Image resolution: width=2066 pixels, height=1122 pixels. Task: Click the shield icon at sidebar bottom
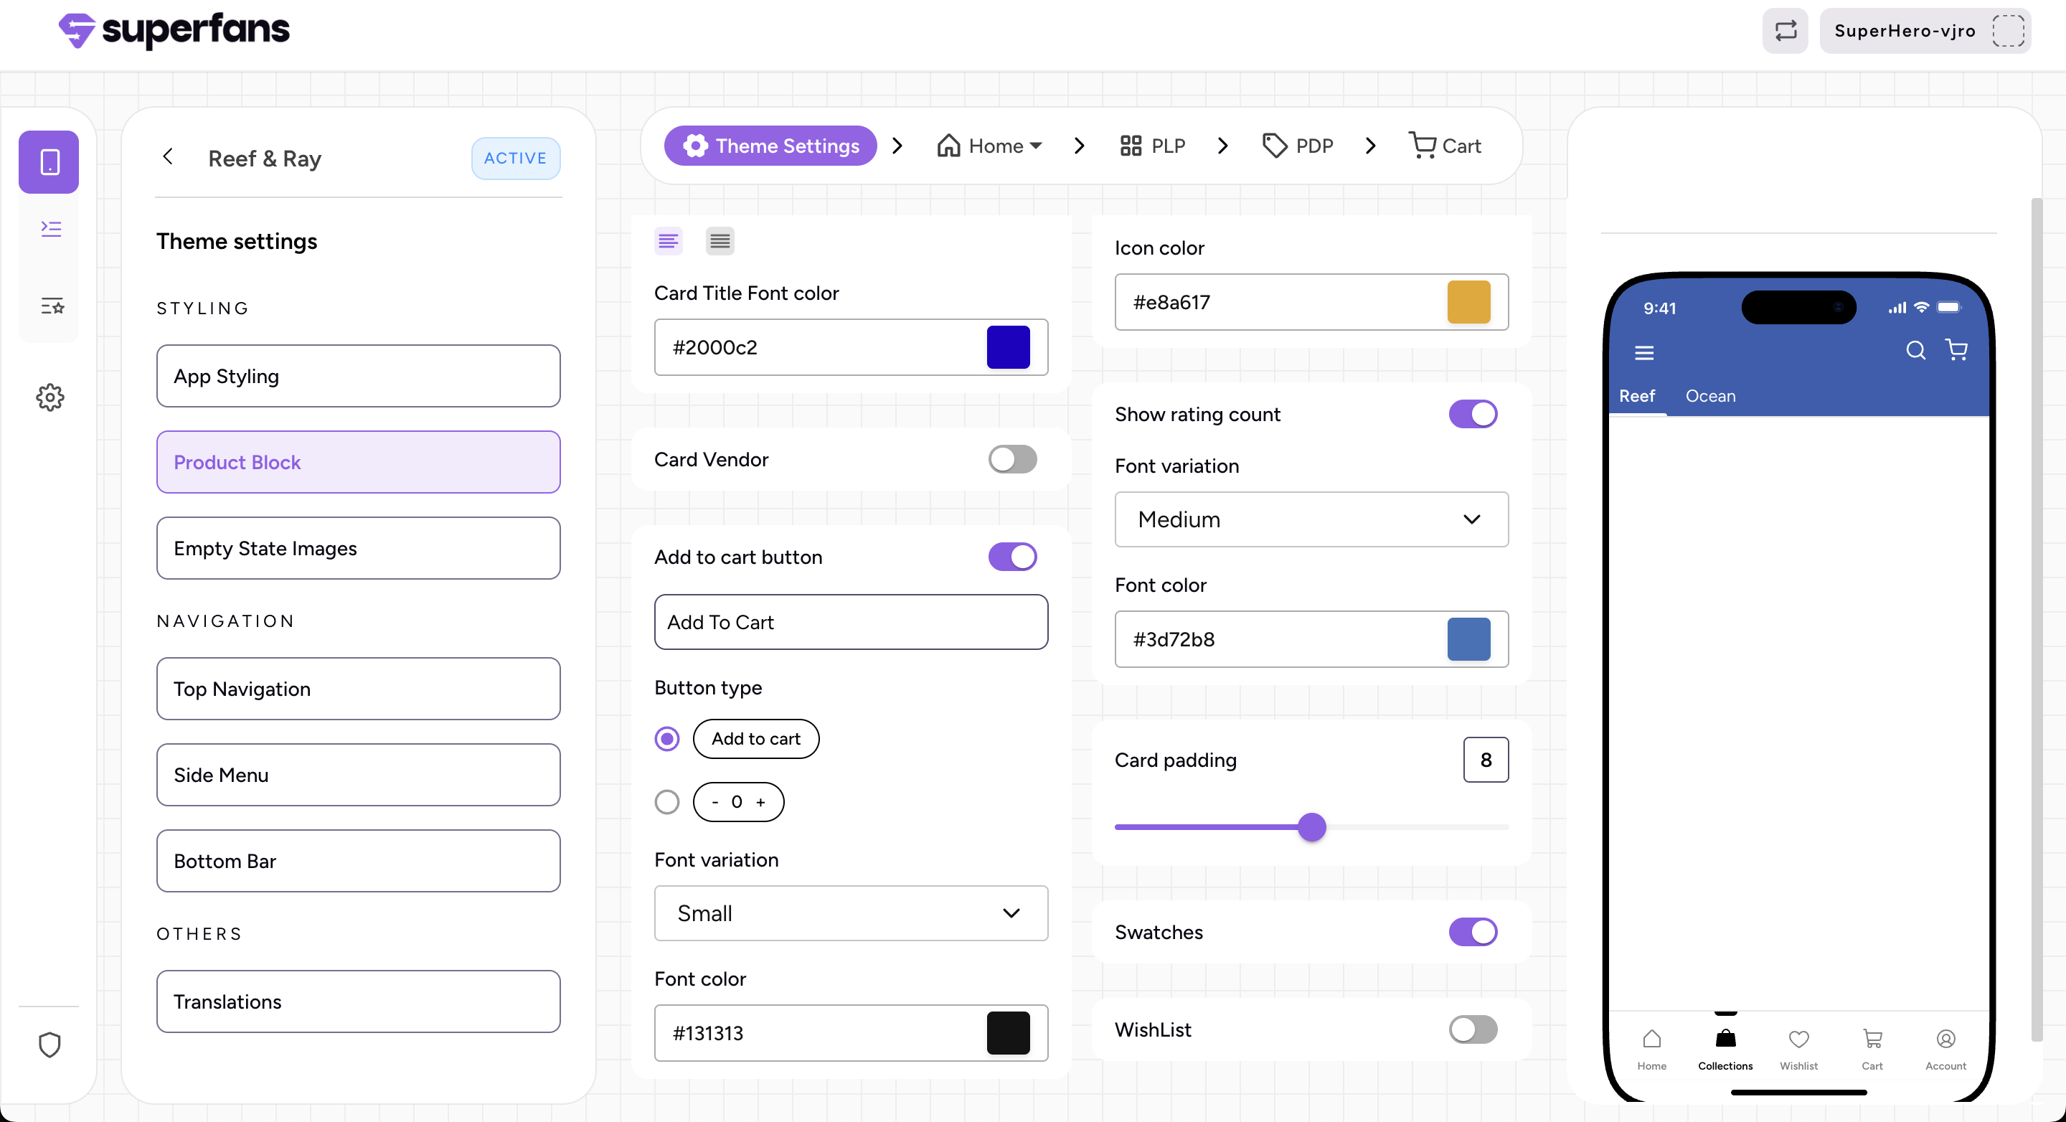click(49, 1045)
